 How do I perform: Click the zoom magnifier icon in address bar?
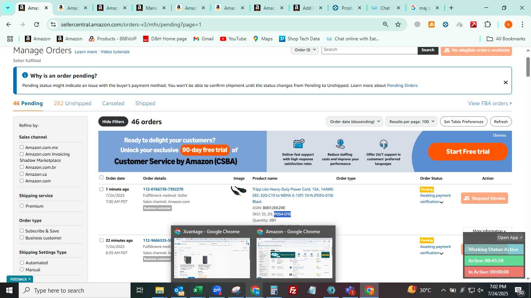385,24
